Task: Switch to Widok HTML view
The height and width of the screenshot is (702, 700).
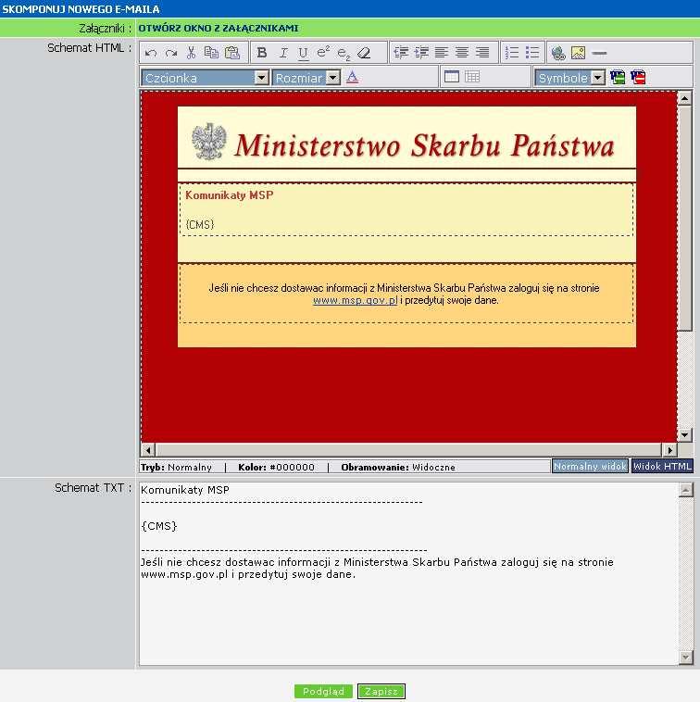Action: pyautogui.click(x=662, y=466)
